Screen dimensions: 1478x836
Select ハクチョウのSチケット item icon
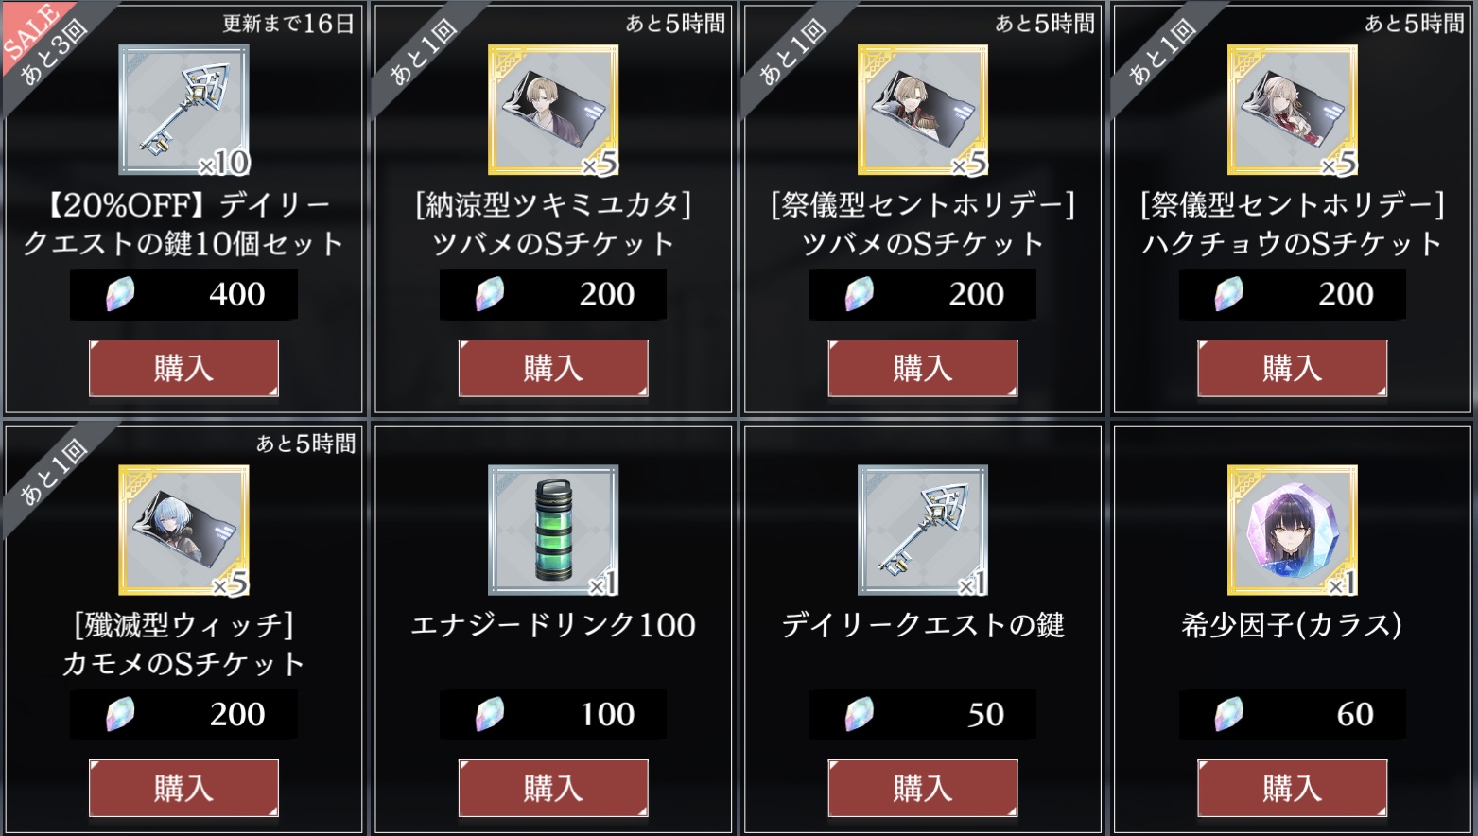tap(1293, 110)
